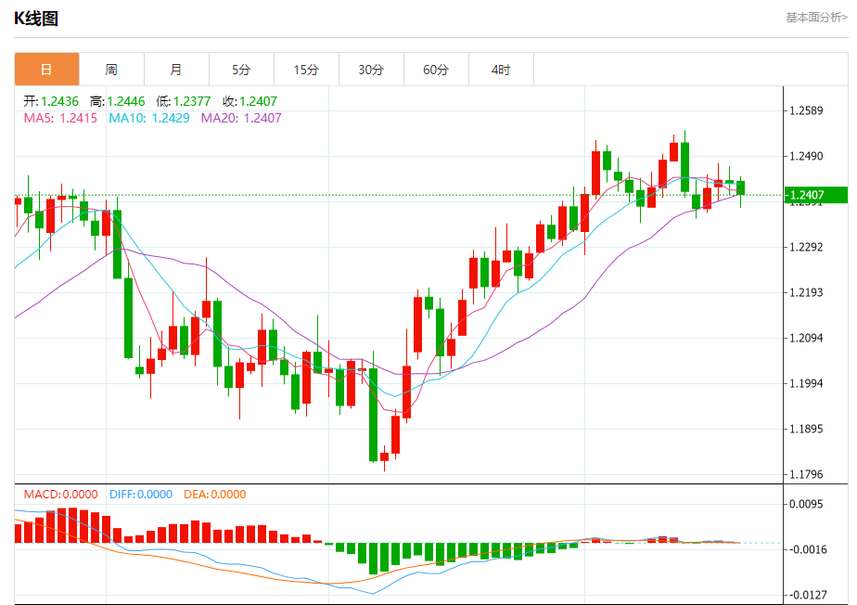Click the DEA value label
The width and height of the screenshot is (857, 605).
217,495
